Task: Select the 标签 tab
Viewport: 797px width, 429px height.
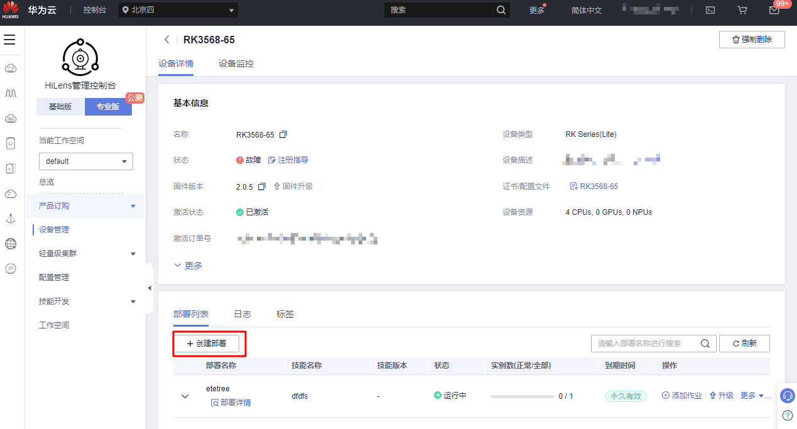Action: tap(285, 314)
